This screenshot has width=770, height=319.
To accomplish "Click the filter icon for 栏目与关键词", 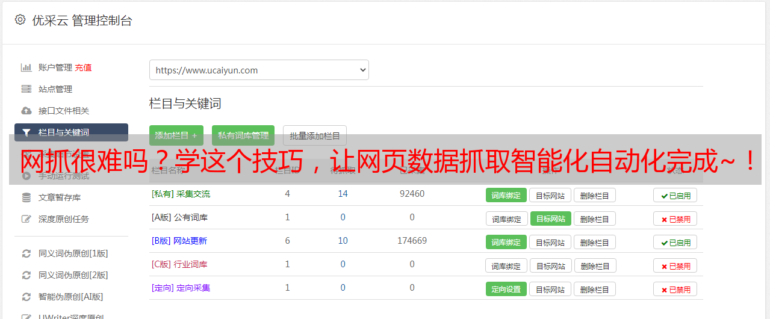I will click(x=26, y=132).
